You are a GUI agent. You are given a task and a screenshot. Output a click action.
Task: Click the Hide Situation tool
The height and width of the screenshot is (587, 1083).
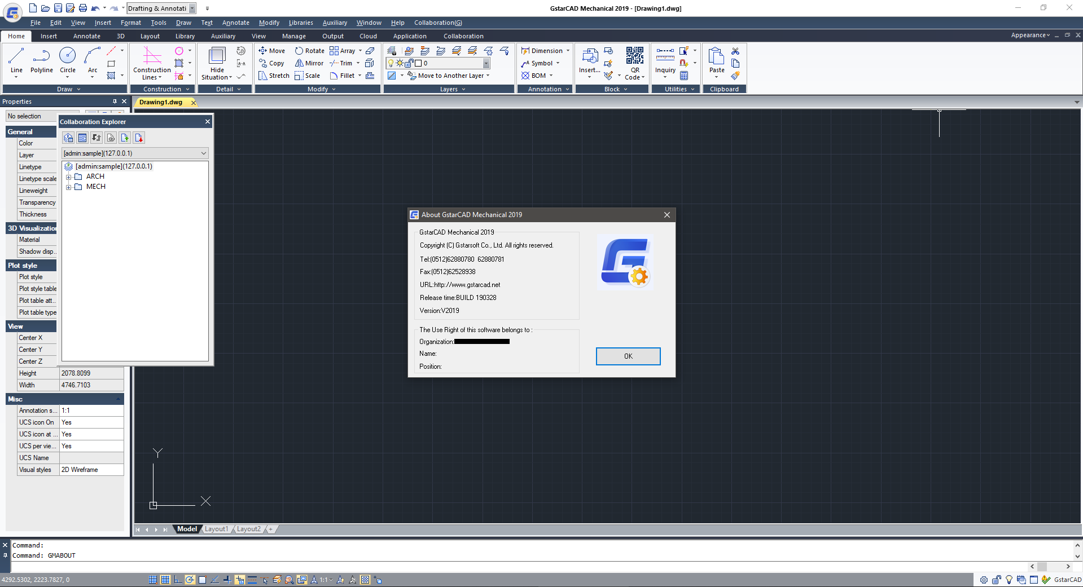pos(217,63)
